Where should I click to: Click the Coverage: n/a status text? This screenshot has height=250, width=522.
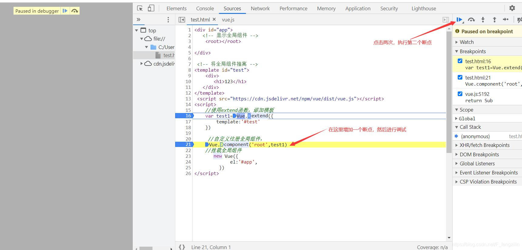[432, 247]
